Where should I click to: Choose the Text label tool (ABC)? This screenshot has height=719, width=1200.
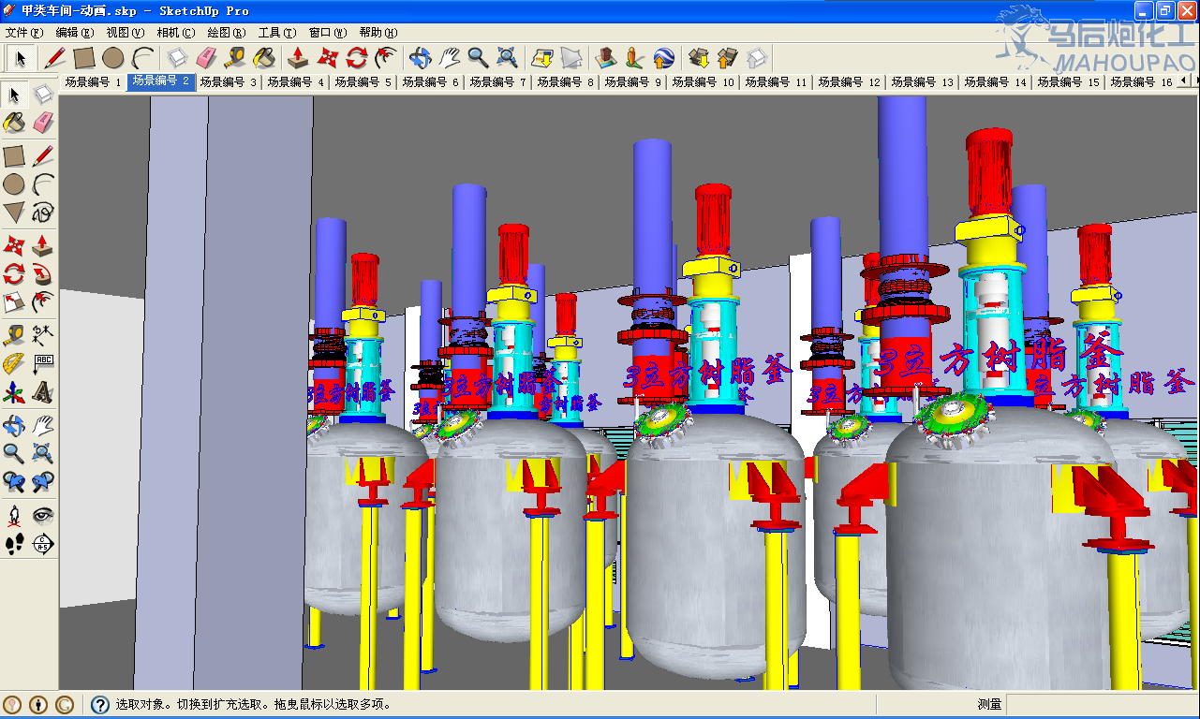pyautogui.click(x=43, y=363)
